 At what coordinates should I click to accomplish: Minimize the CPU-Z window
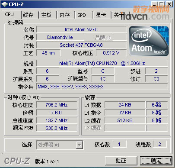point(154,4)
